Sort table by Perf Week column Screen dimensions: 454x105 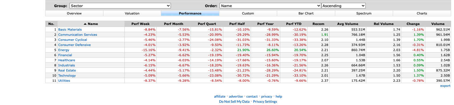pos(140,24)
